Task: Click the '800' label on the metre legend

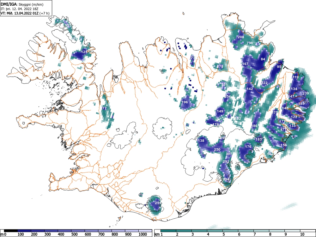Action: tap(115, 234)
